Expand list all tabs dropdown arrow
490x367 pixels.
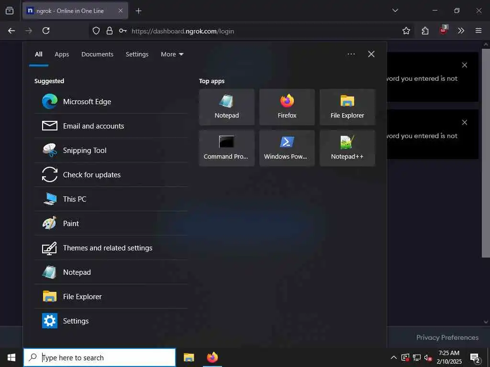395,11
